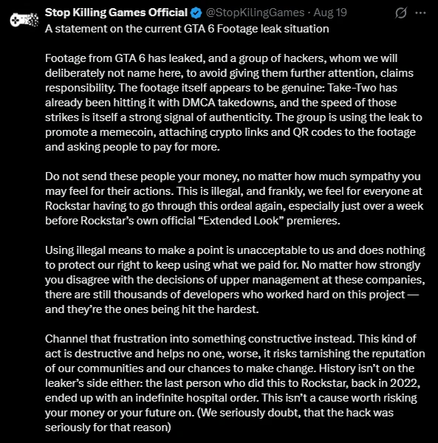Click the 'QR codes' phrase
Screen dimensions: 438x443
318,132
